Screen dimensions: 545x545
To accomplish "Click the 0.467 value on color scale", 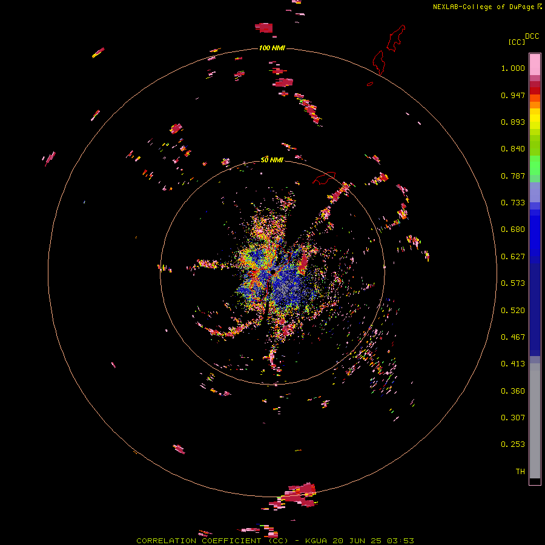I will click(x=513, y=337).
